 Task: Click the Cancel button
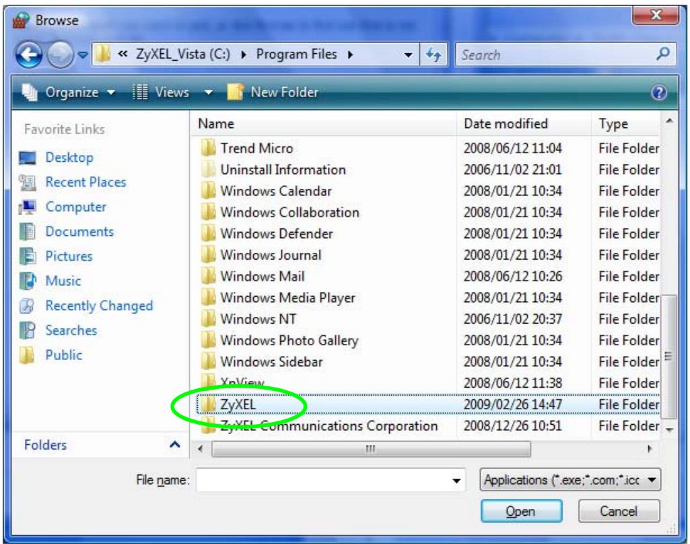[x=617, y=512]
